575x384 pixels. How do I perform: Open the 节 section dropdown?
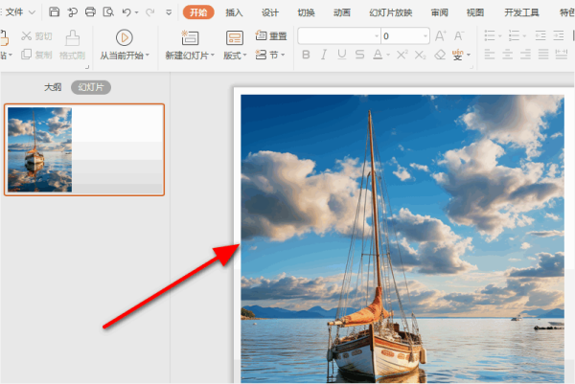(x=270, y=55)
